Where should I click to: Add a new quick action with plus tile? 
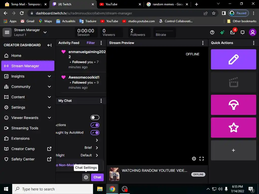[x=233, y=150]
